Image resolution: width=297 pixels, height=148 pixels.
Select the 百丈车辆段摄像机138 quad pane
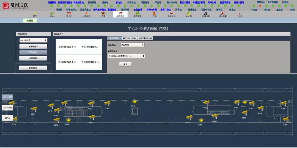click(x=90, y=62)
